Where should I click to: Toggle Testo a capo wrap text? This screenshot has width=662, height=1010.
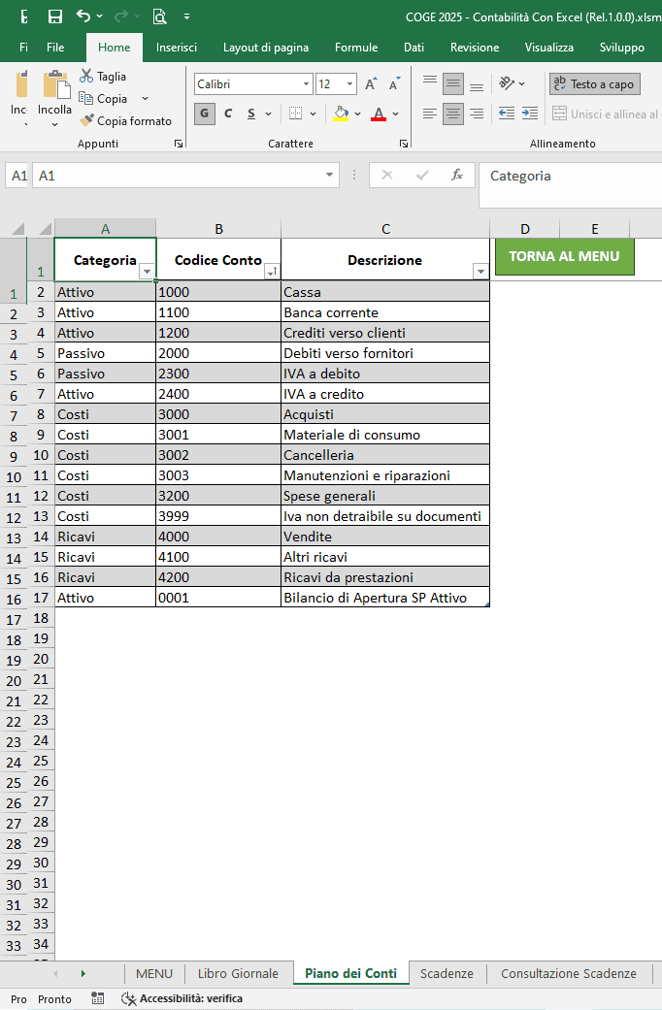click(594, 83)
